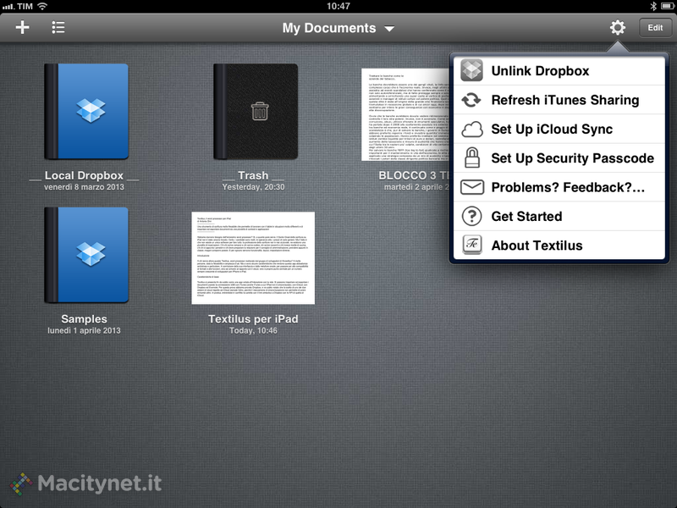Click the Trash label text
The height and width of the screenshot is (508, 677).
click(253, 175)
